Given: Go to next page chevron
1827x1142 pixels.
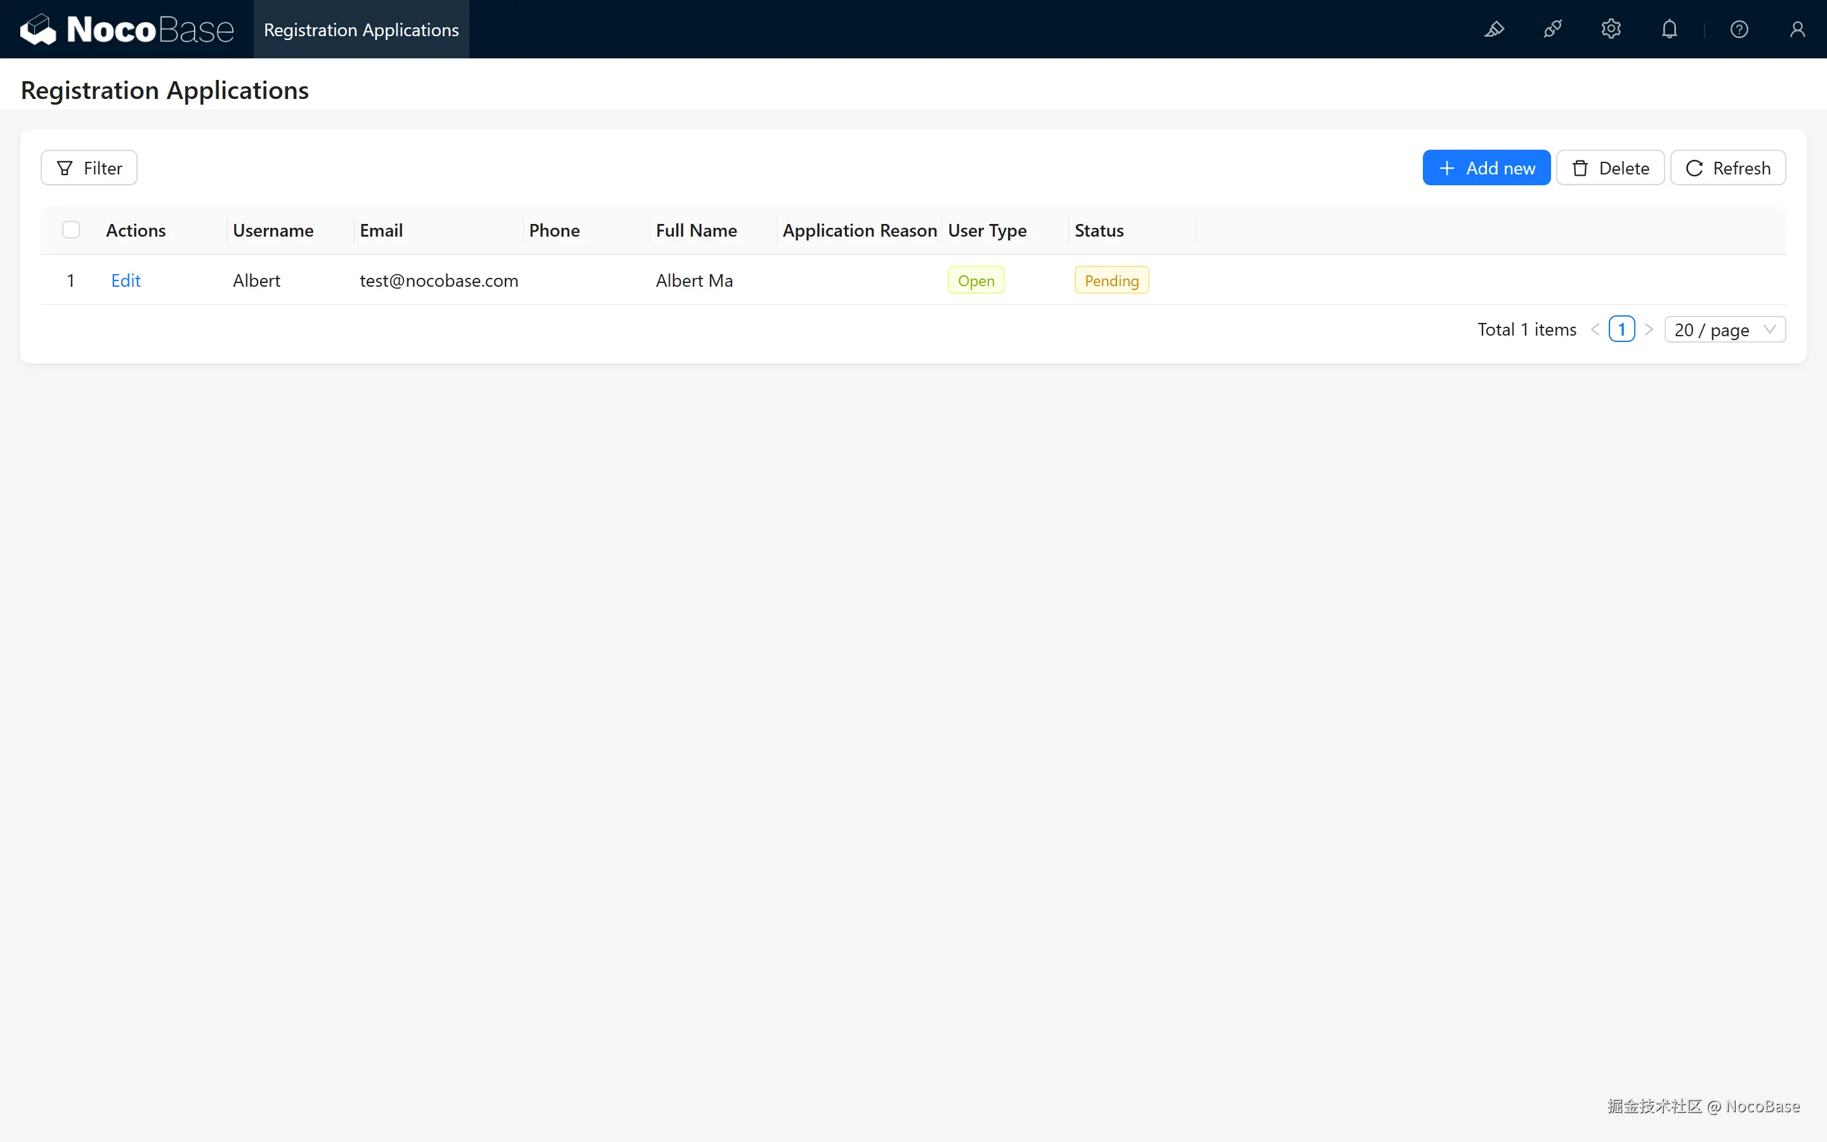Looking at the screenshot, I should (x=1649, y=329).
